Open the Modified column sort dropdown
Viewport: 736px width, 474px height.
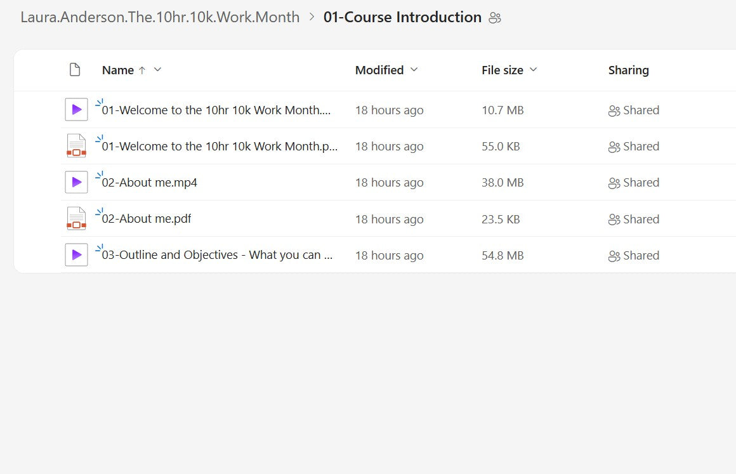414,70
